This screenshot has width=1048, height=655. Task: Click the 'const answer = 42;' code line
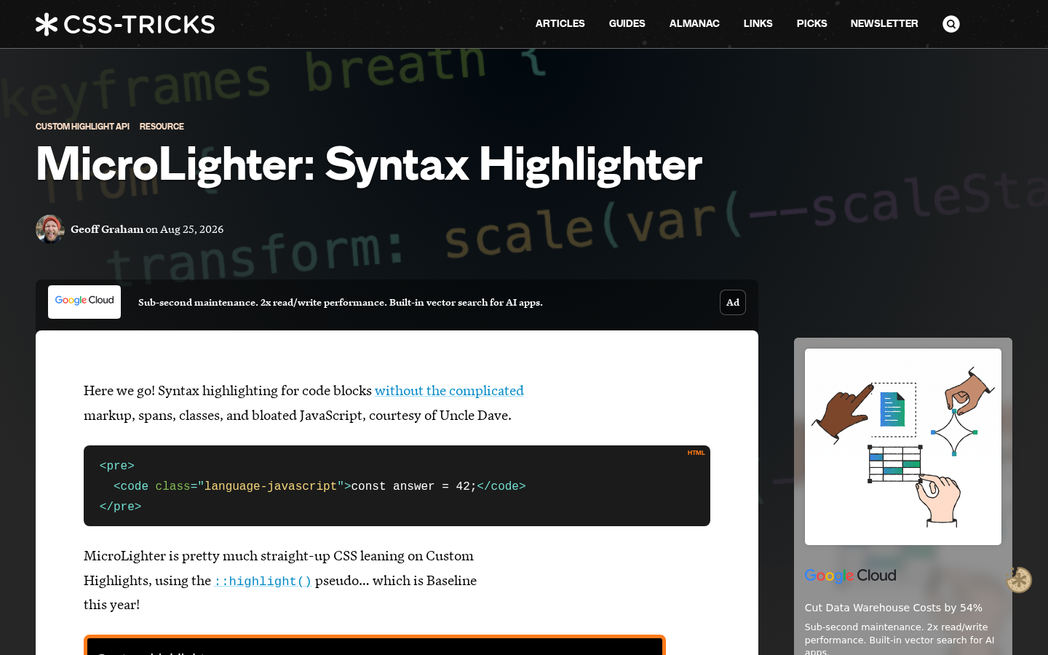[413, 486]
